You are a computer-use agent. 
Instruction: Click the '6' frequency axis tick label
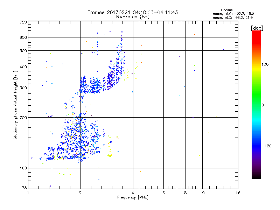point(163,193)
